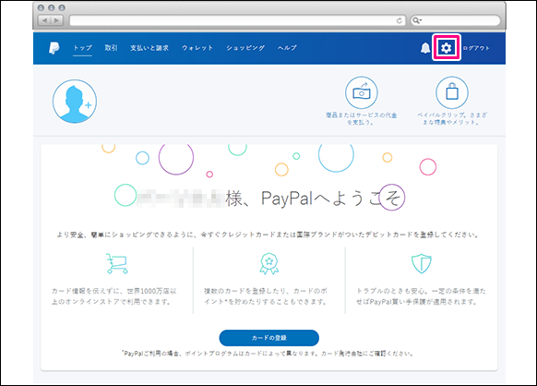Click the search magnifier icon

coord(416,20)
